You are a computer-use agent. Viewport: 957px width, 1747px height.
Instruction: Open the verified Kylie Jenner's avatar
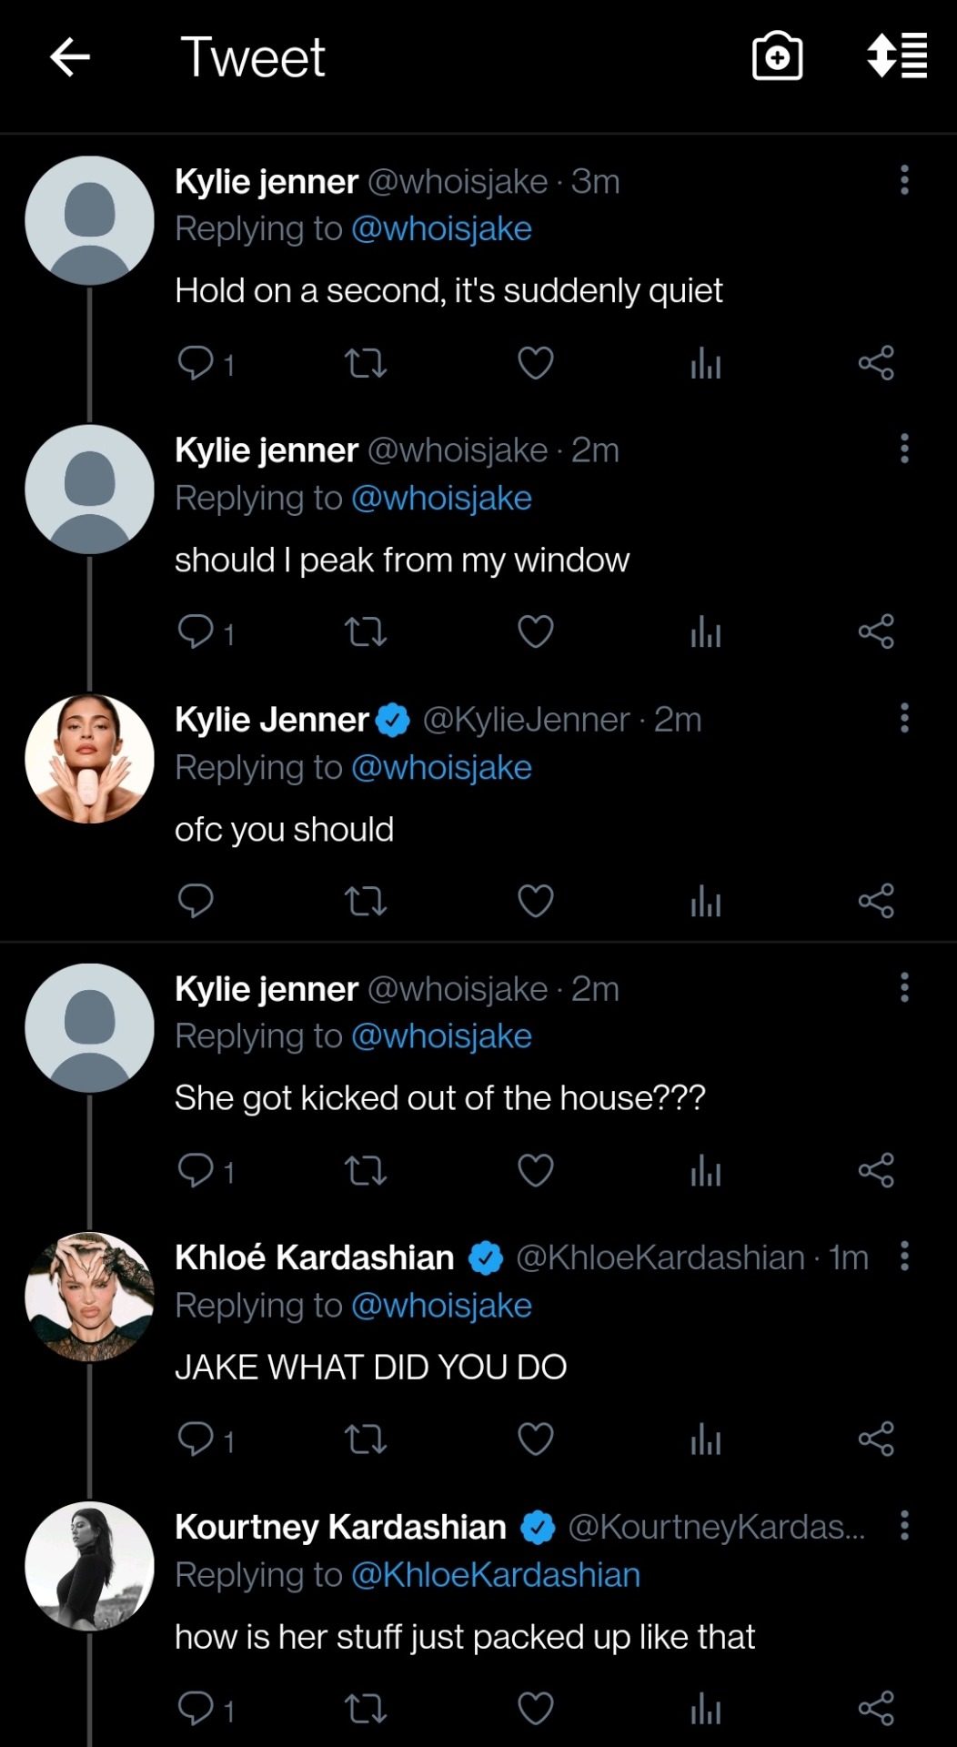89,759
